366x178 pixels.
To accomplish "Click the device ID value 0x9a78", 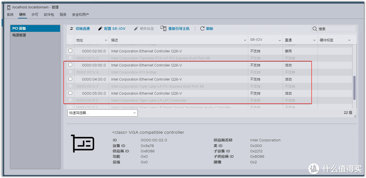I will [147, 146].
